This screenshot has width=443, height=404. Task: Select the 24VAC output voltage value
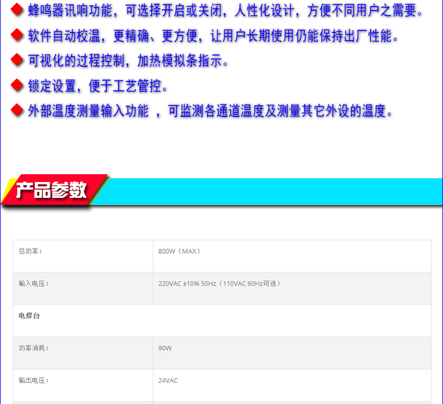[x=168, y=380]
